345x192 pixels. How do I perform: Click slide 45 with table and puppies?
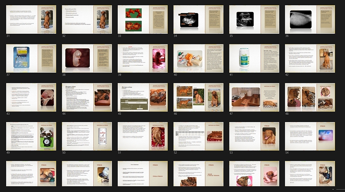click(142, 97)
